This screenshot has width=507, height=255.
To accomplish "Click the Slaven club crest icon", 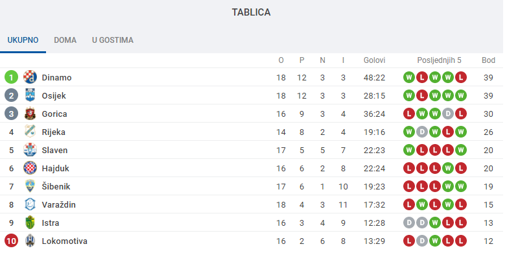I will pos(30,150).
